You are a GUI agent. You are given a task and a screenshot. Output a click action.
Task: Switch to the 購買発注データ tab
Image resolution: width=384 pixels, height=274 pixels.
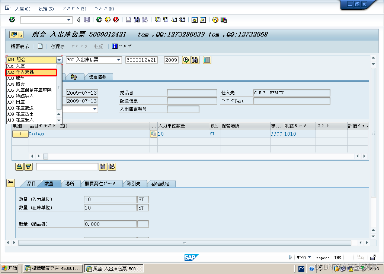click(100, 184)
